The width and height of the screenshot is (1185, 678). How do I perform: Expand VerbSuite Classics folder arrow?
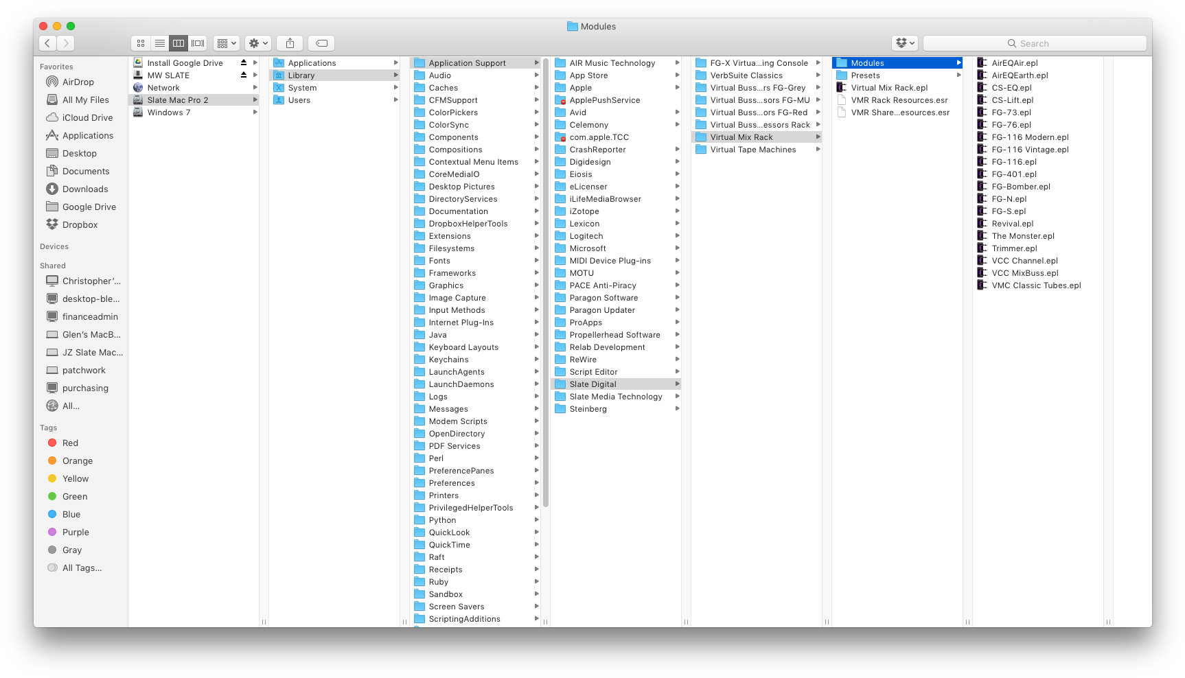(818, 75)
